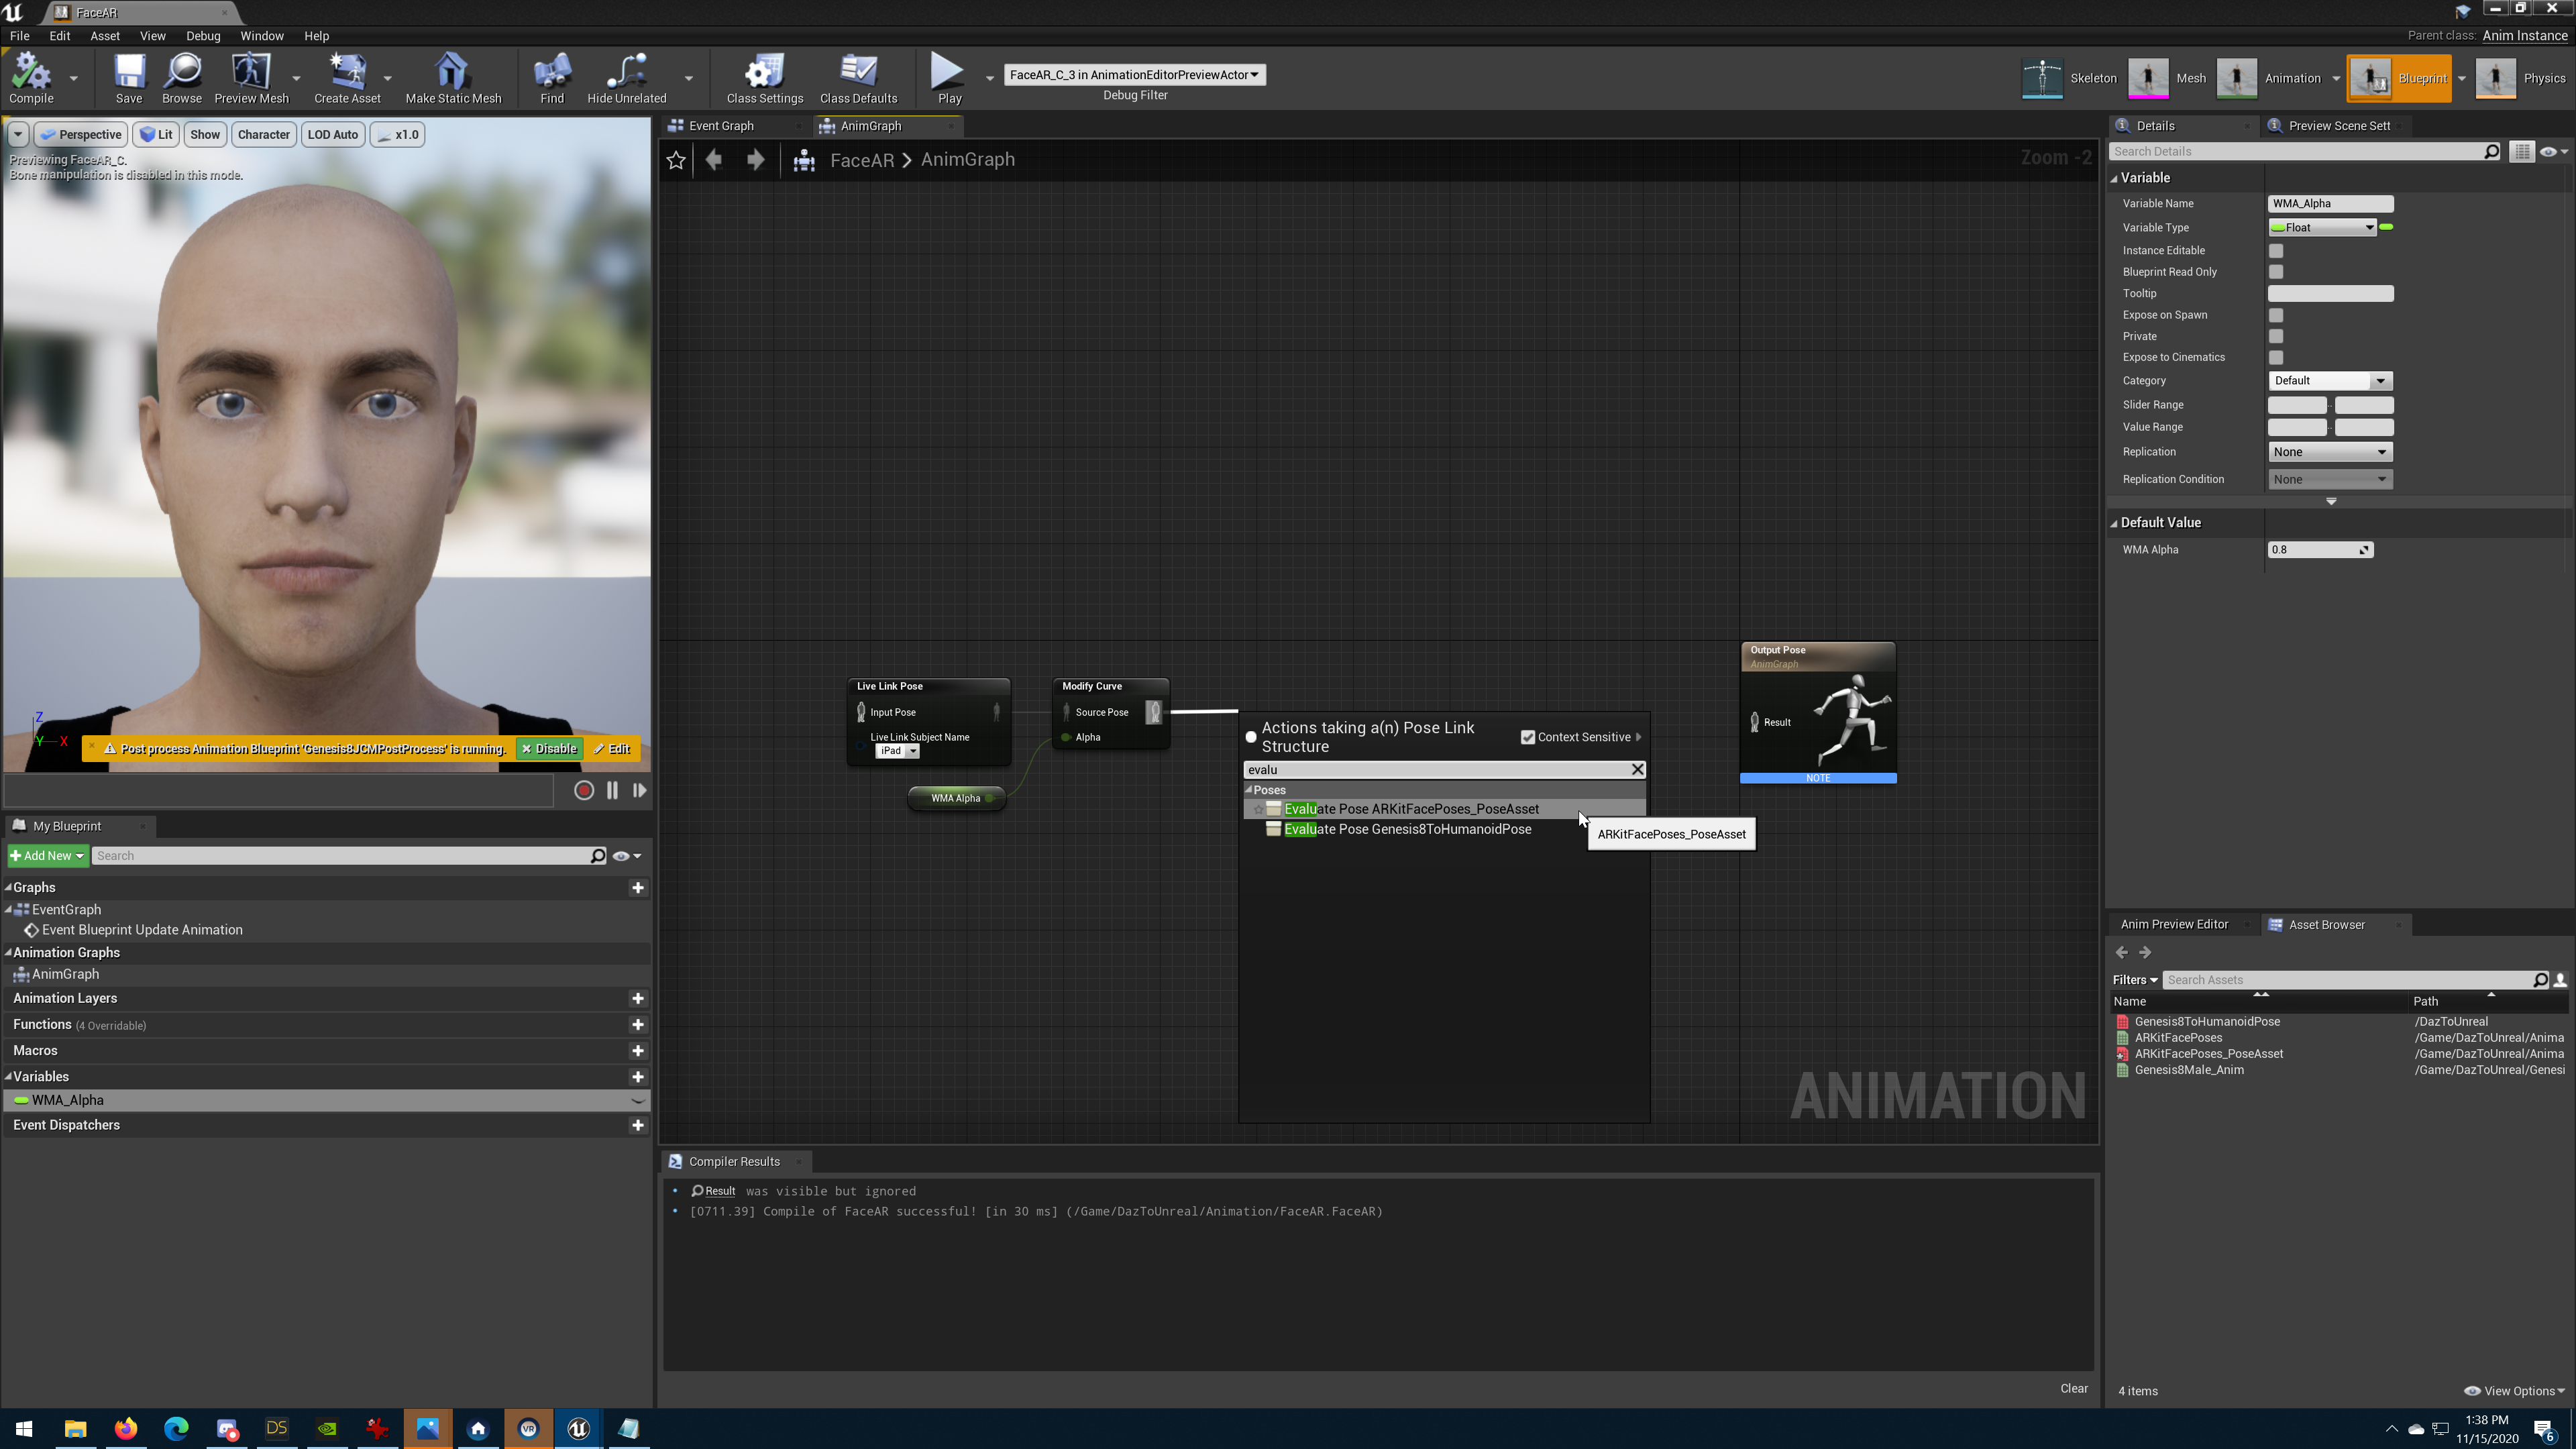Open File Explorer from taskbar
This screenshot has height=1449, width=2576.
pyautogui.click(x=75, y=1428)
